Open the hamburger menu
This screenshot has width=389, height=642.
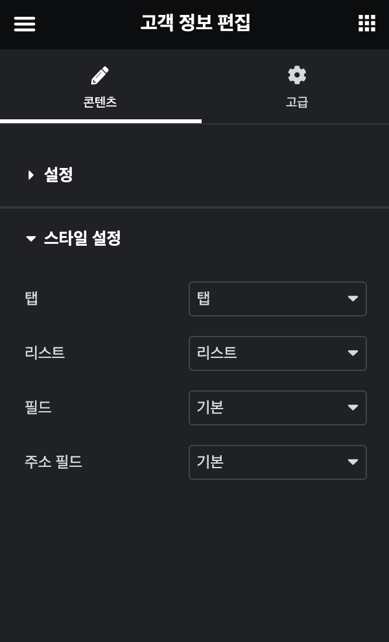(25, 24)
